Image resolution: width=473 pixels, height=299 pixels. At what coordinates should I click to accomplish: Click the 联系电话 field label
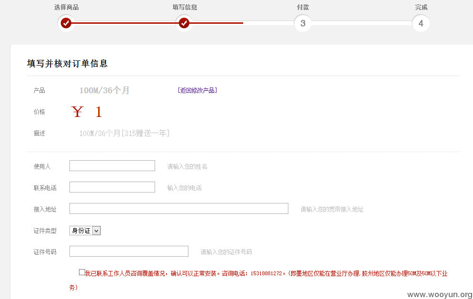tap(45, 188)
